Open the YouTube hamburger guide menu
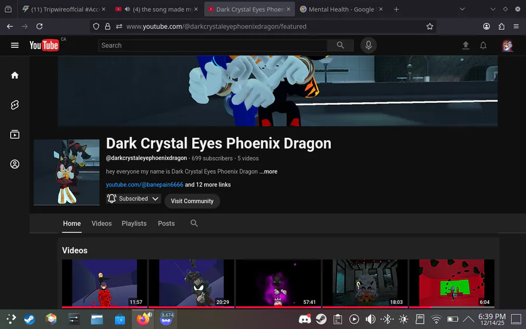This screenshot has width=526, height=329. pos(15,45)
